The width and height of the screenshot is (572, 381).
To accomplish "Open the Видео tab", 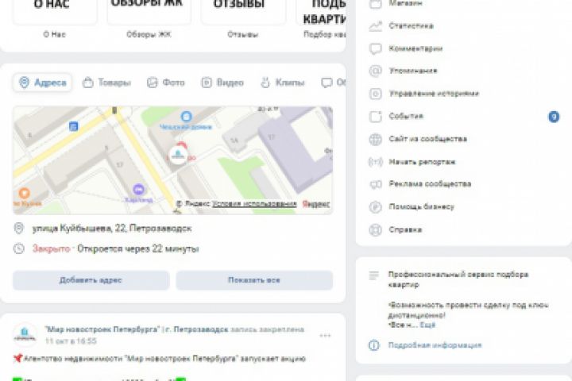I will (222, 83).
